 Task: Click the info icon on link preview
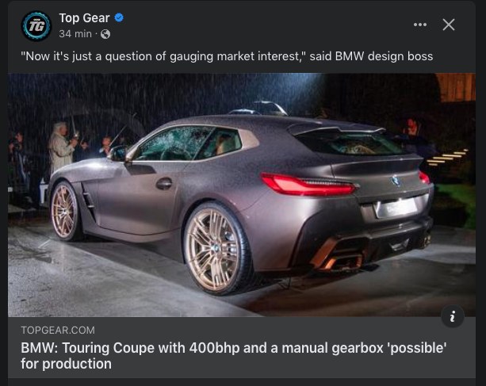[x=453, y=316]
